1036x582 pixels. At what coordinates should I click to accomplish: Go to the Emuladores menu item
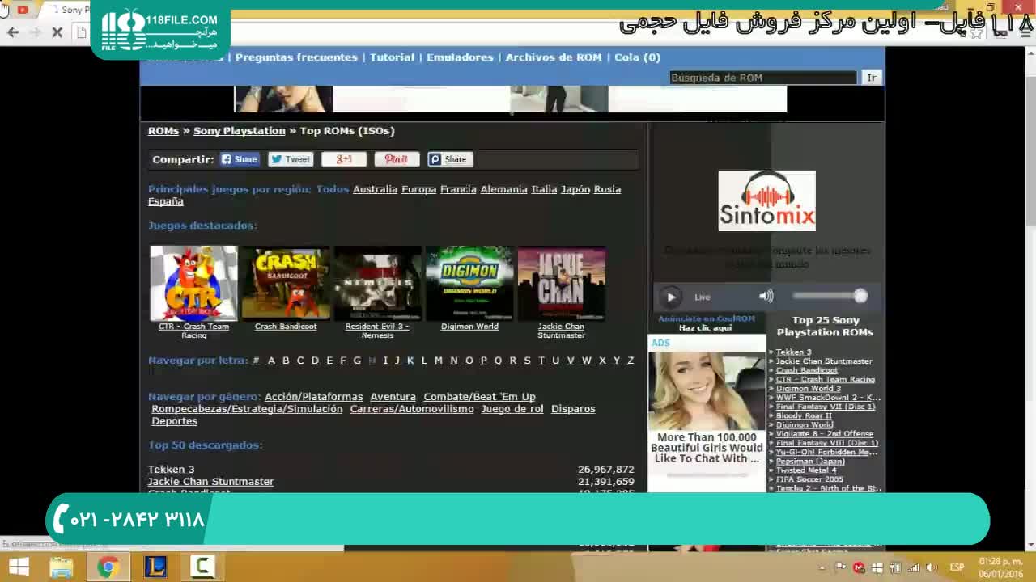click(460, 57)
